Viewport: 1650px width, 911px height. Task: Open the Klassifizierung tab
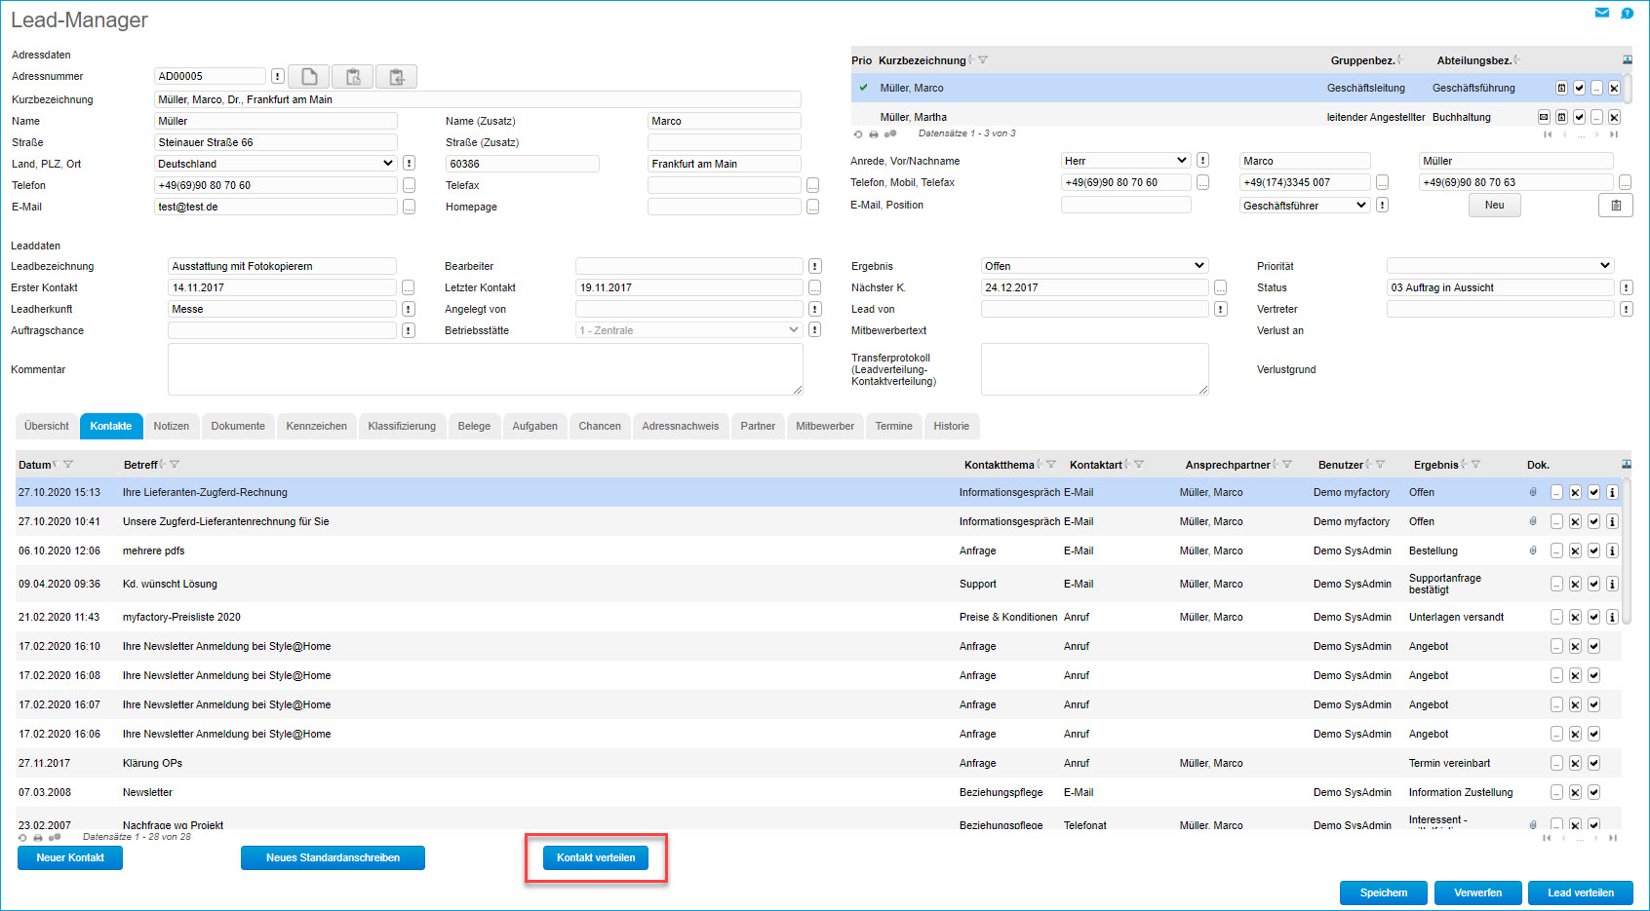(402, 427)
